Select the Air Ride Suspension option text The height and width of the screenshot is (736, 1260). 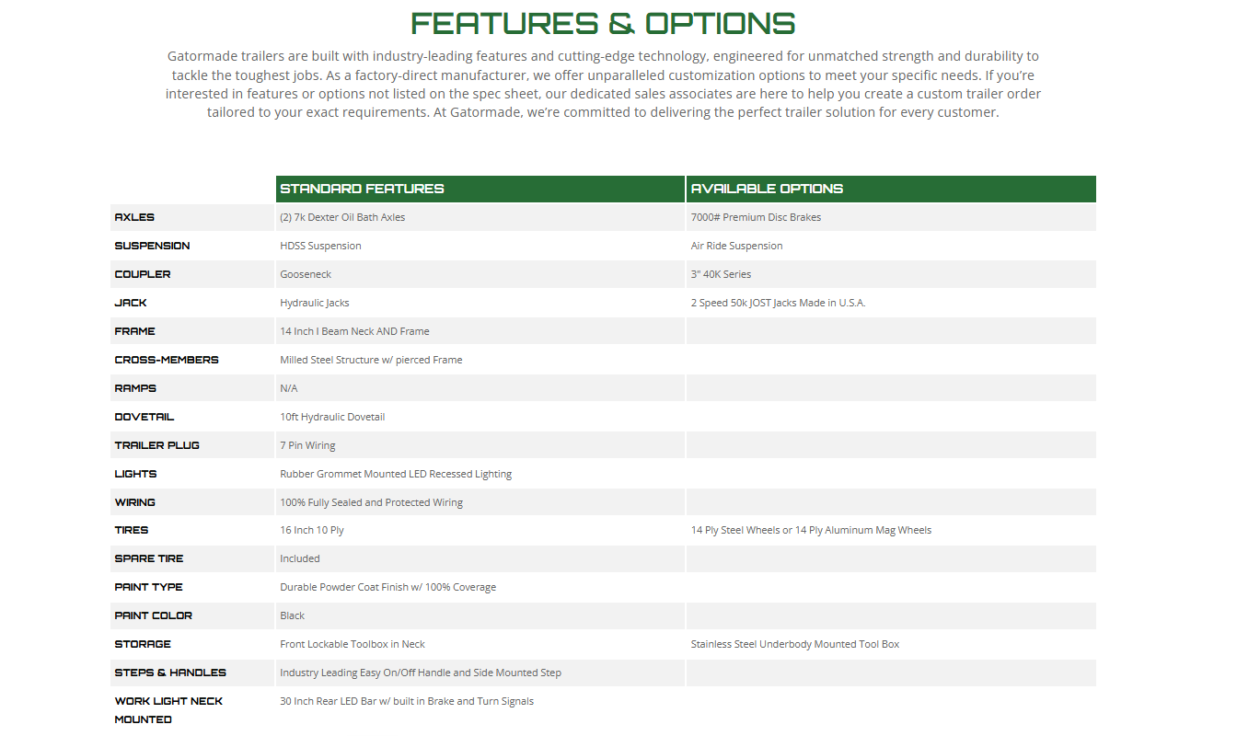pos(736,246)
